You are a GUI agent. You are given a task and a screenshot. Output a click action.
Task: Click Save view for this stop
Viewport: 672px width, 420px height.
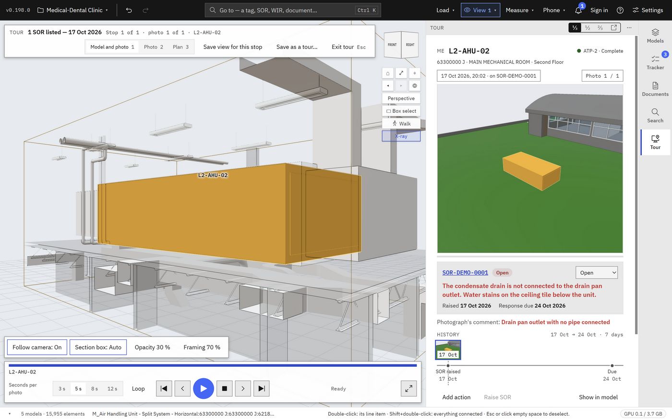coord(233,47)
